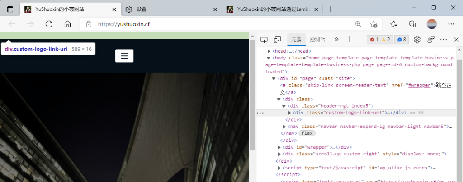Click the zoom magnifier in address bar

pyautogui.click(x=358, y=24)
